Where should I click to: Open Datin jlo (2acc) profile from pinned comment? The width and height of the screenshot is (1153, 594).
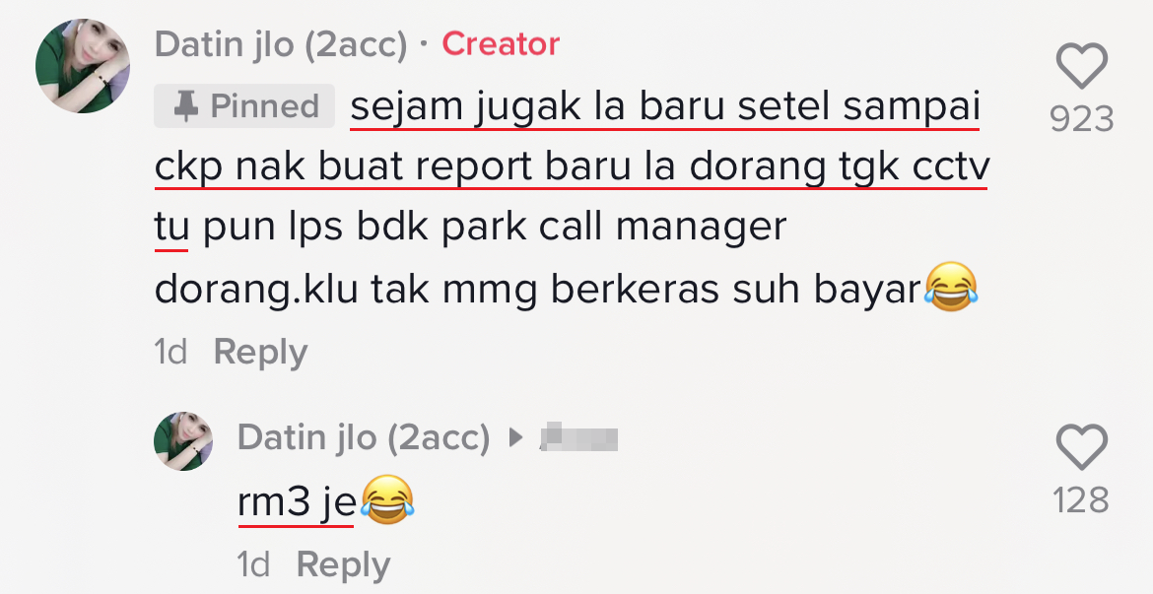(x=281, y=45)
